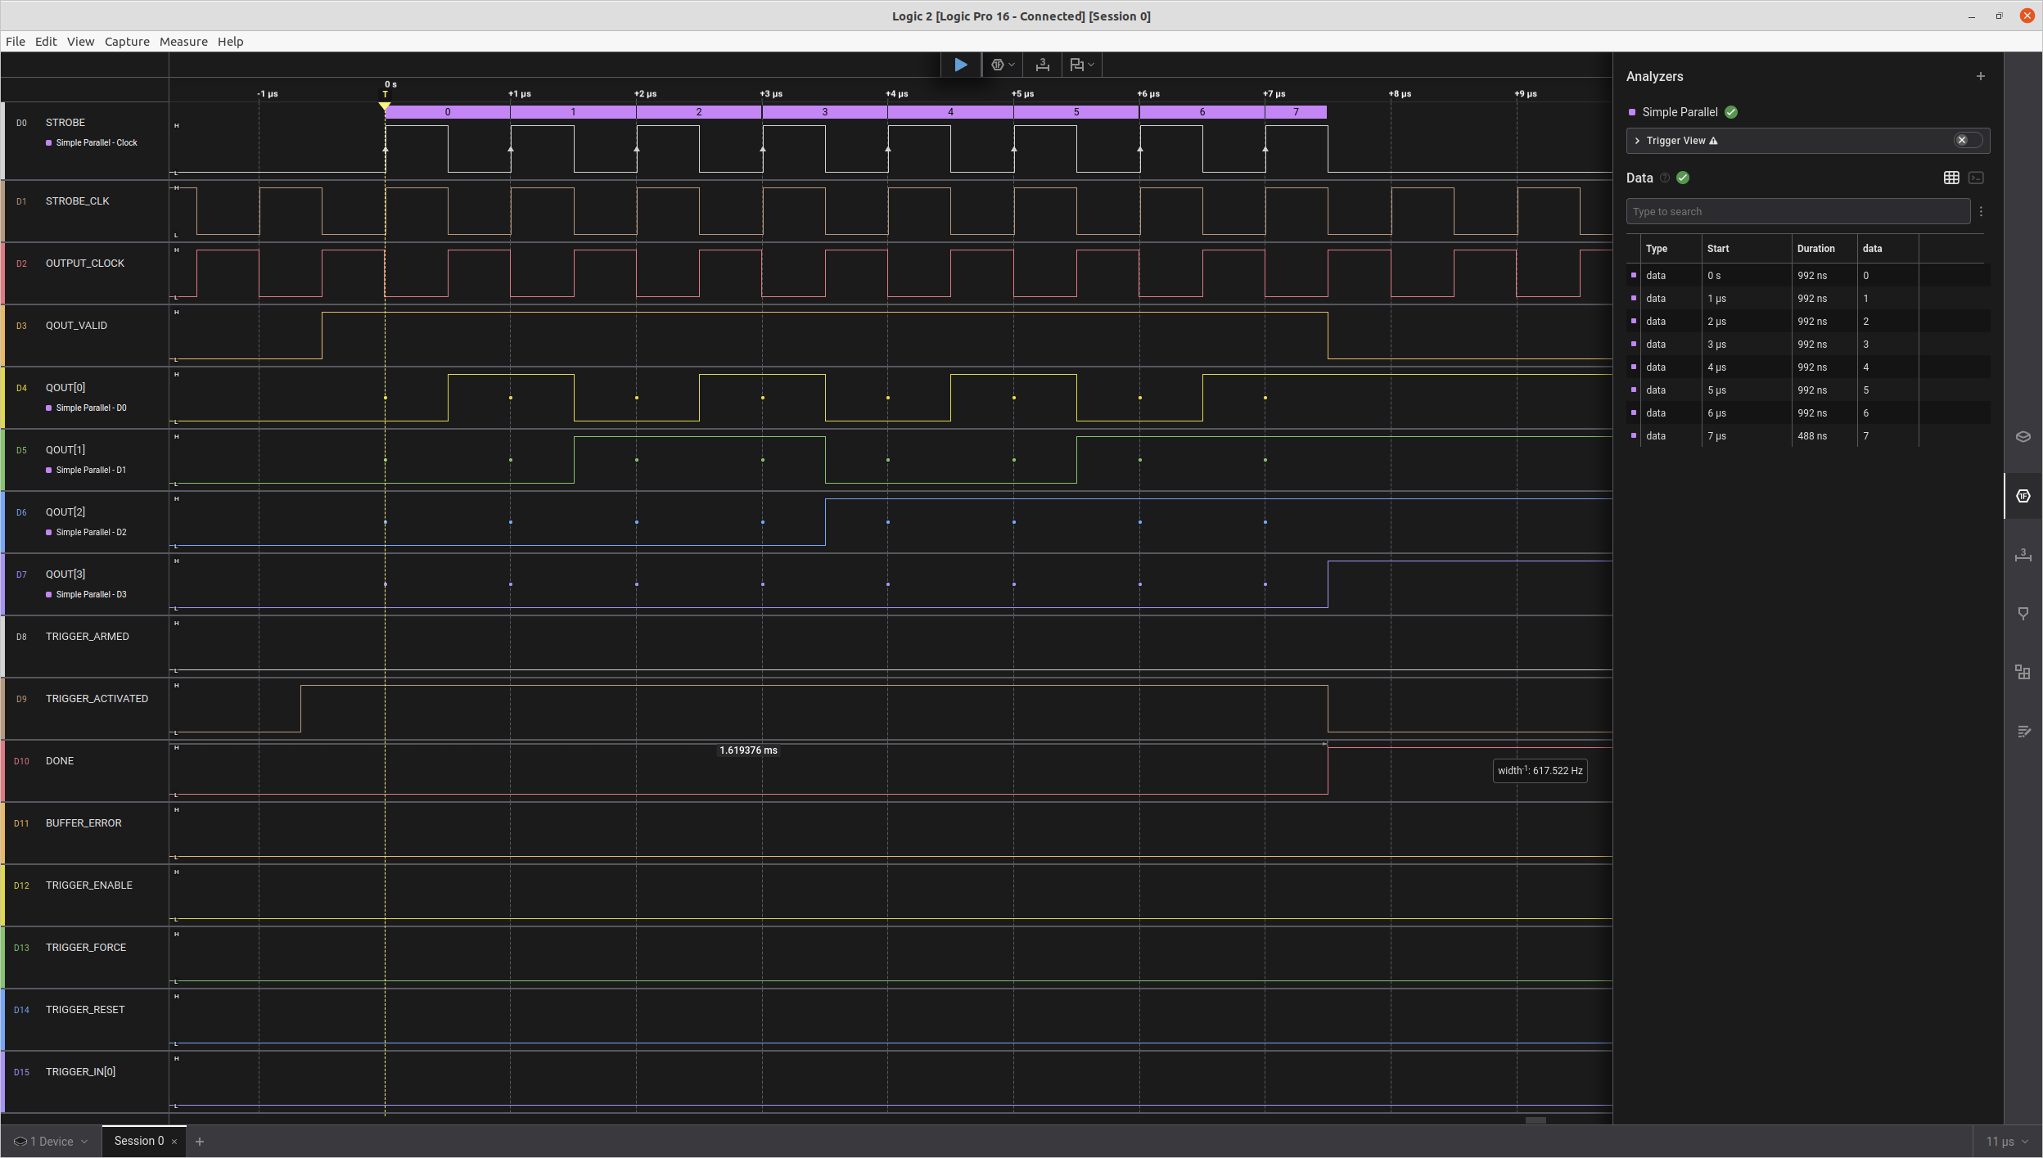This screenshot has height=1158, width=2043.
Task: Open the Capture menu
Action: pos(127,42)
